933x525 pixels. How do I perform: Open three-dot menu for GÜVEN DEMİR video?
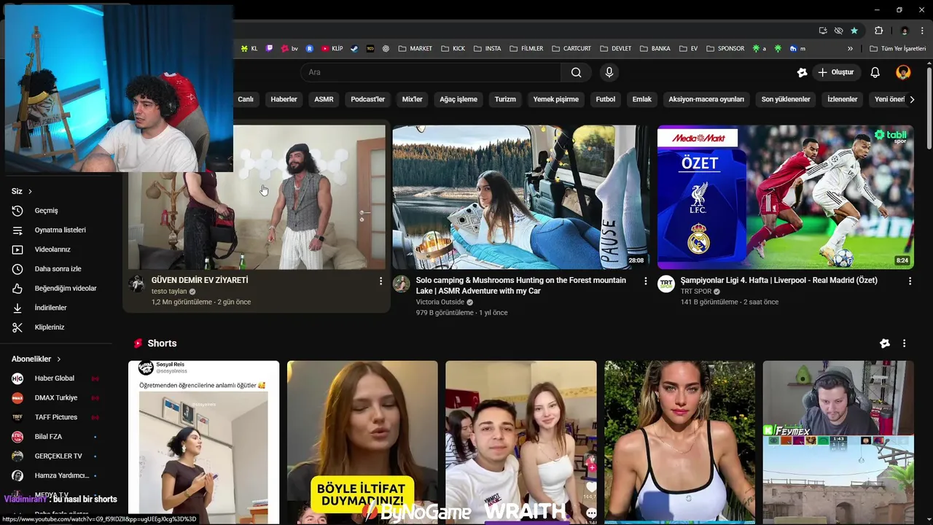[380, 281]
